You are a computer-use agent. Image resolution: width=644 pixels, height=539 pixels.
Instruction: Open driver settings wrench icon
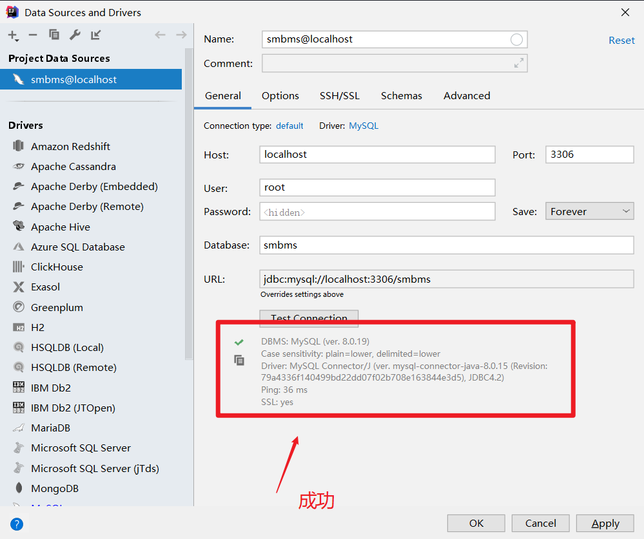pos(75,35)
